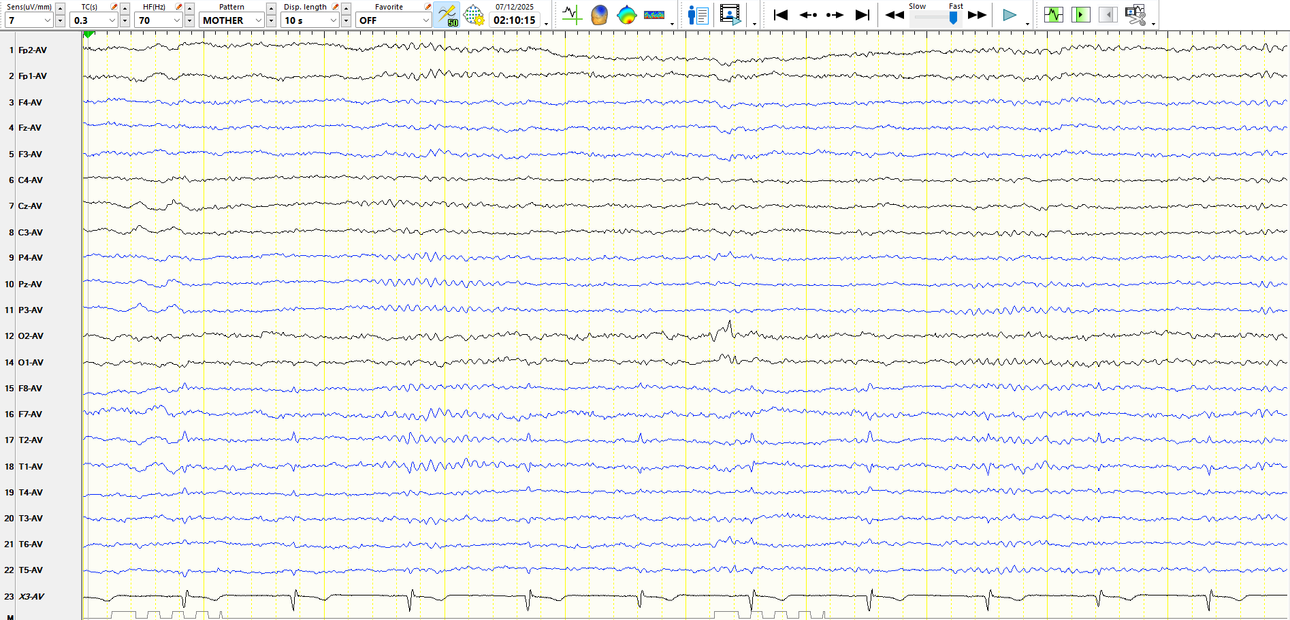Open the patient video playback icon

[x=730, y=14]
